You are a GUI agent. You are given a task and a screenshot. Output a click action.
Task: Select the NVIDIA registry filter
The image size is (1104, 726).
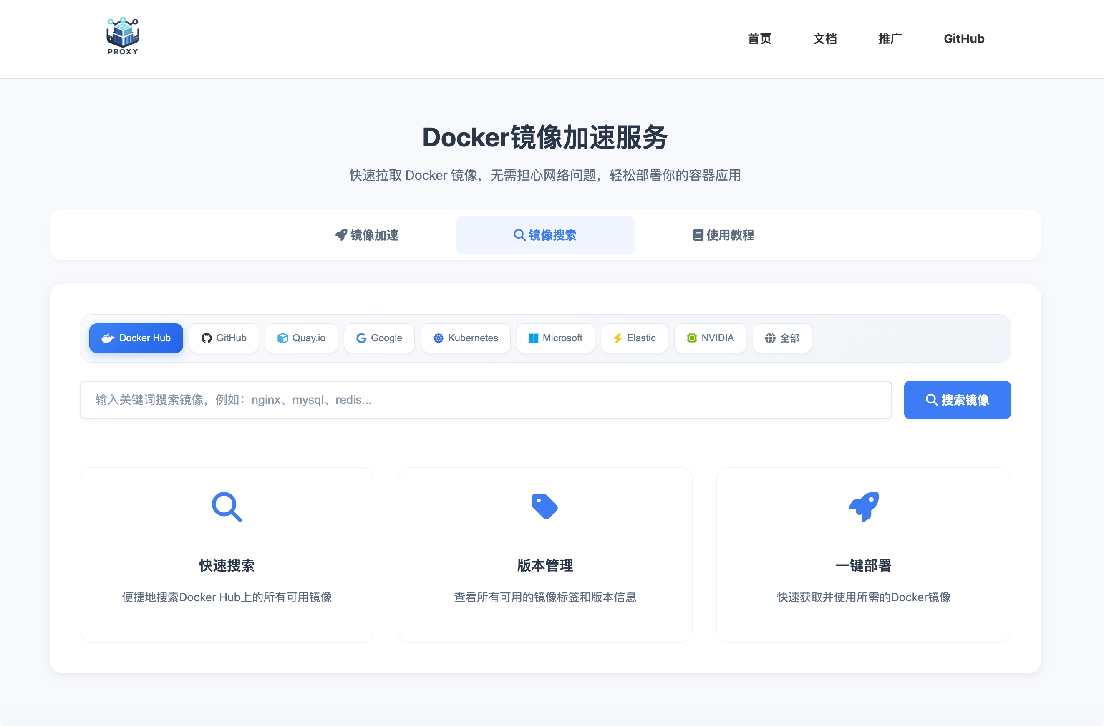pos(710,338)
